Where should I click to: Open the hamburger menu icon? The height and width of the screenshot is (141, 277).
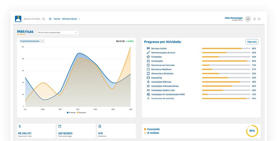[x=50, y=19]
